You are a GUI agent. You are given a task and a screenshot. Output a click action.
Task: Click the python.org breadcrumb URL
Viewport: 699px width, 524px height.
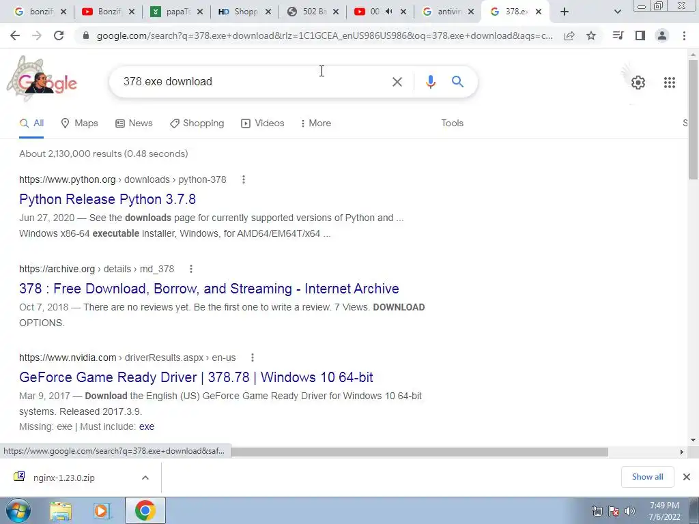pyautogui.click(x=123, y=179)
